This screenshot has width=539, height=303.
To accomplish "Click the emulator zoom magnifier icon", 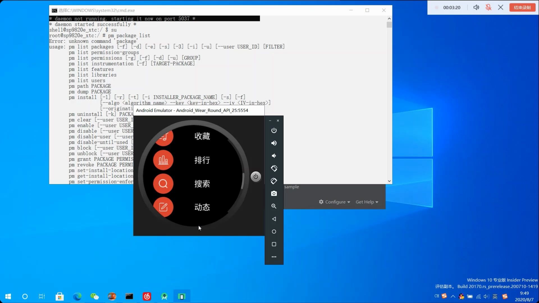I will tap(274, 206).
